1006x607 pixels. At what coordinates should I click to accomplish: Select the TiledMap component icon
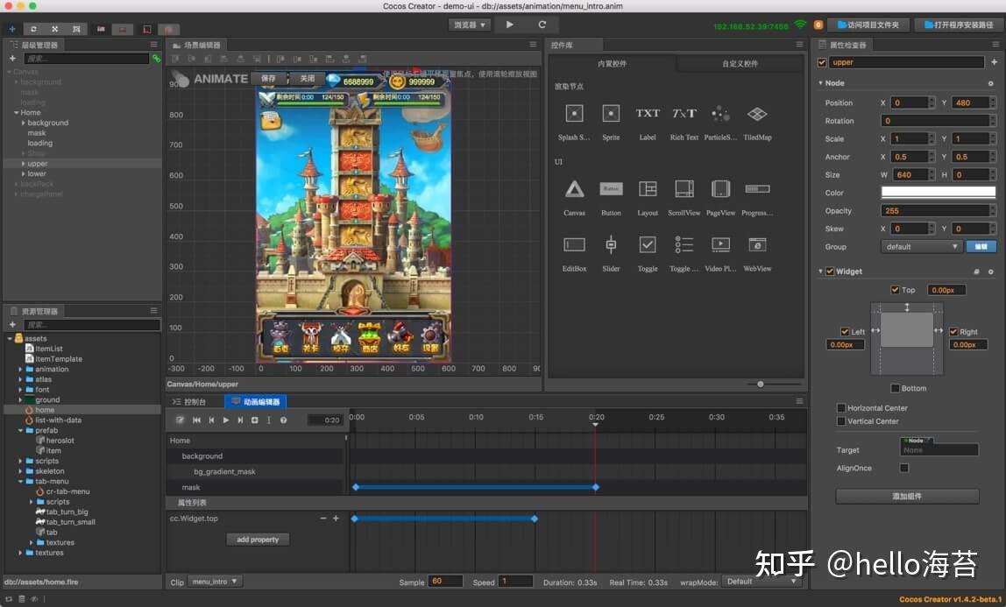click(757, 114)
